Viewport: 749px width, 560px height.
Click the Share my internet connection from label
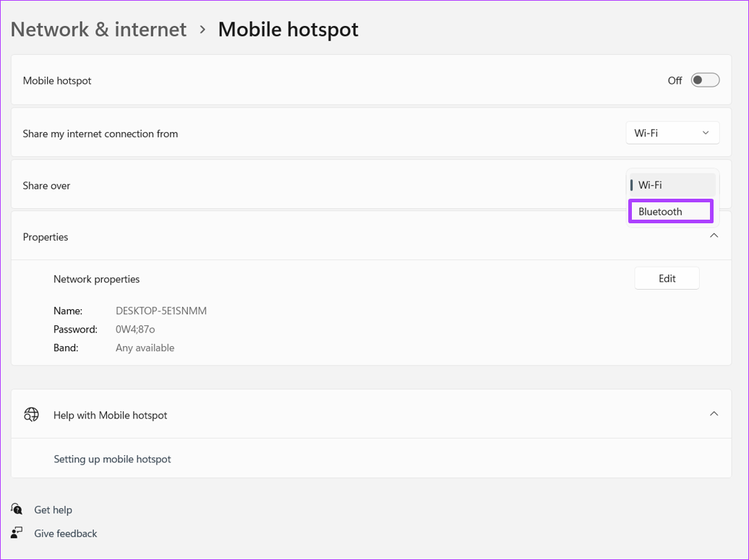[100, 134]
